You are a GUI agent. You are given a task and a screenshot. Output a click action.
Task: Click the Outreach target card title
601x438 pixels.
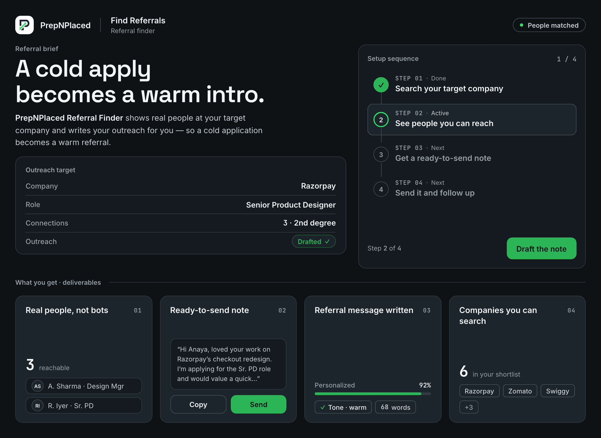click(x=50, y=170)
